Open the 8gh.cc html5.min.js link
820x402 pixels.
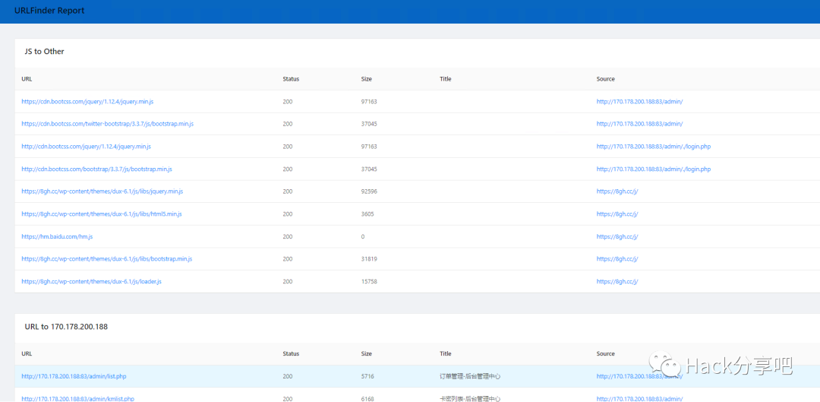(102, 214)
